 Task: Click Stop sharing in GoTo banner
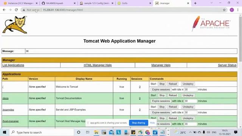[x=138, y=123]
